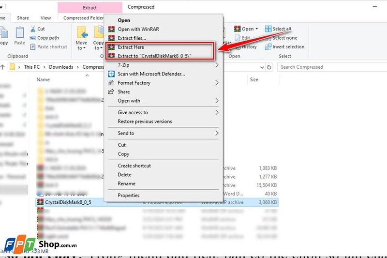Click WinRAR icon beside Open with WinRAR
The width and height of the screenshot is (387, 258).
(x=111, y=29)
